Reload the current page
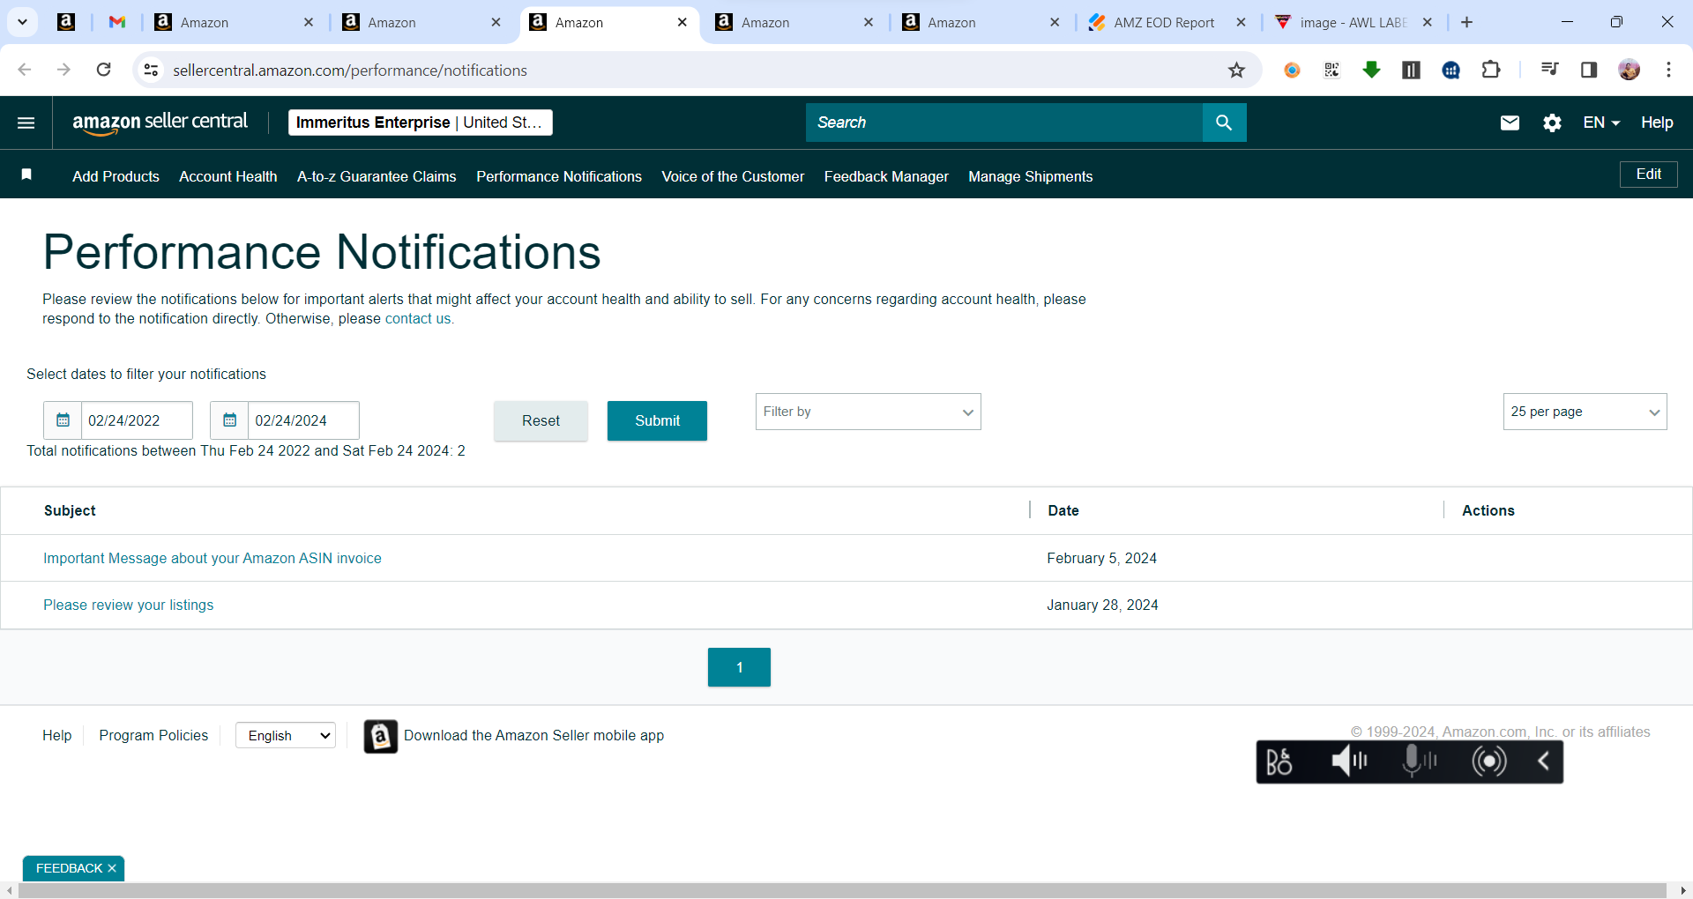This screenshot has height=899, width=1693. 103,70
